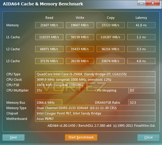Click the Motherboard Asus P8P67 field
This screenshot has height=145, width=162.
click(x=95, y=119)
